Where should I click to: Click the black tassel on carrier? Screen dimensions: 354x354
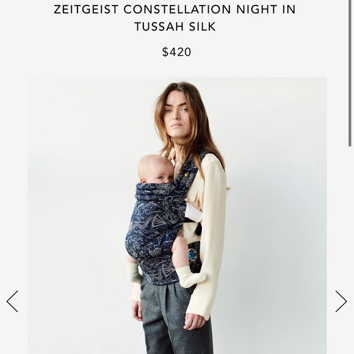(198, 230)
